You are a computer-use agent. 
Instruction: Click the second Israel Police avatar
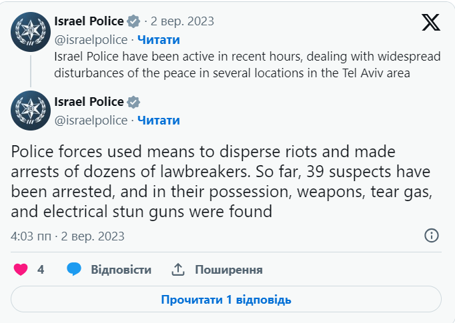(x=31, y=110)
